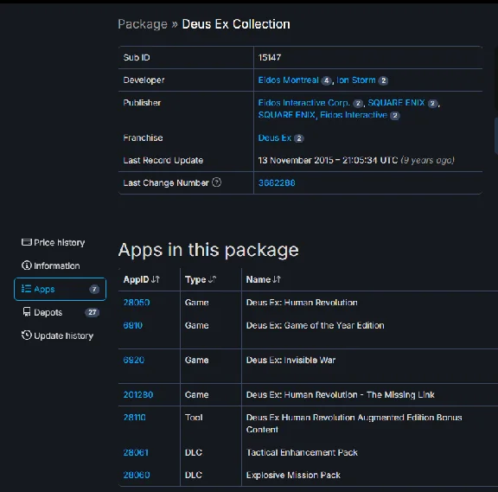Click the Tool type cell for 28110
The image size is (498, 492).
pos(194,418)
